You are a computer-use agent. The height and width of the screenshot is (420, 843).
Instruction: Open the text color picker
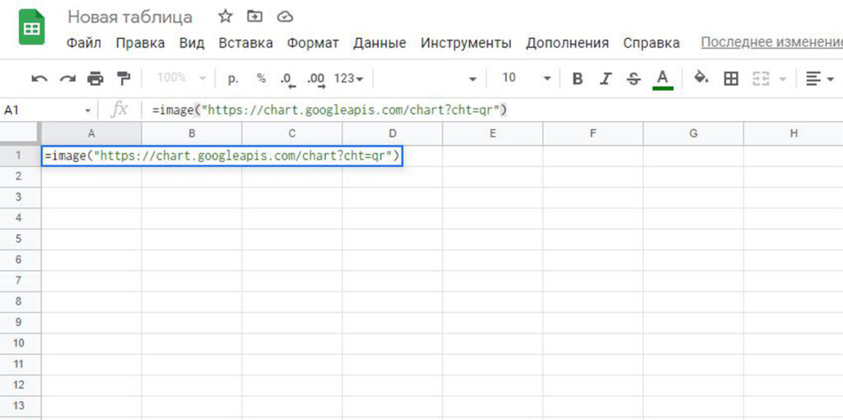662,78
